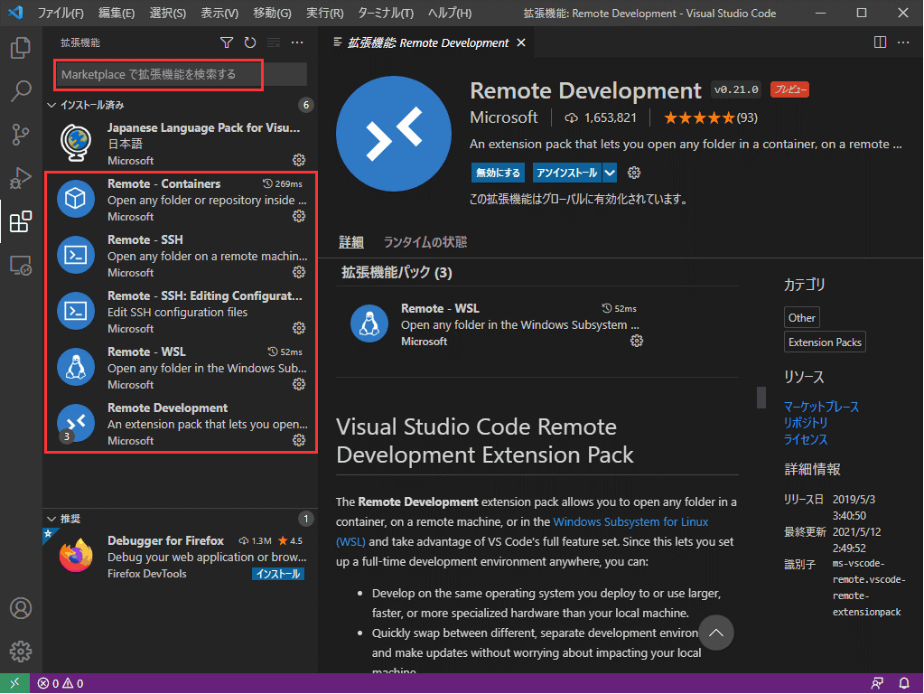Open the Extension Packs category
The width and height of the screenshot is (924, 694).
(x=825, y=342)
